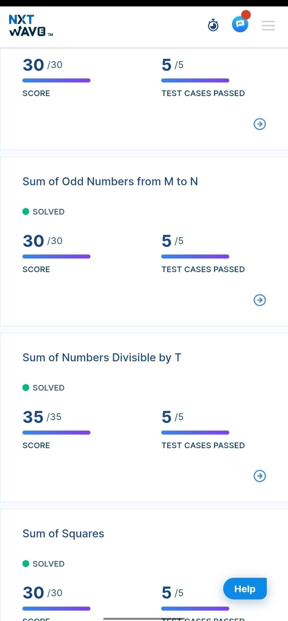Open arrow for Sum of Numbers Divisible by T
288x621 pixels.
260,476
